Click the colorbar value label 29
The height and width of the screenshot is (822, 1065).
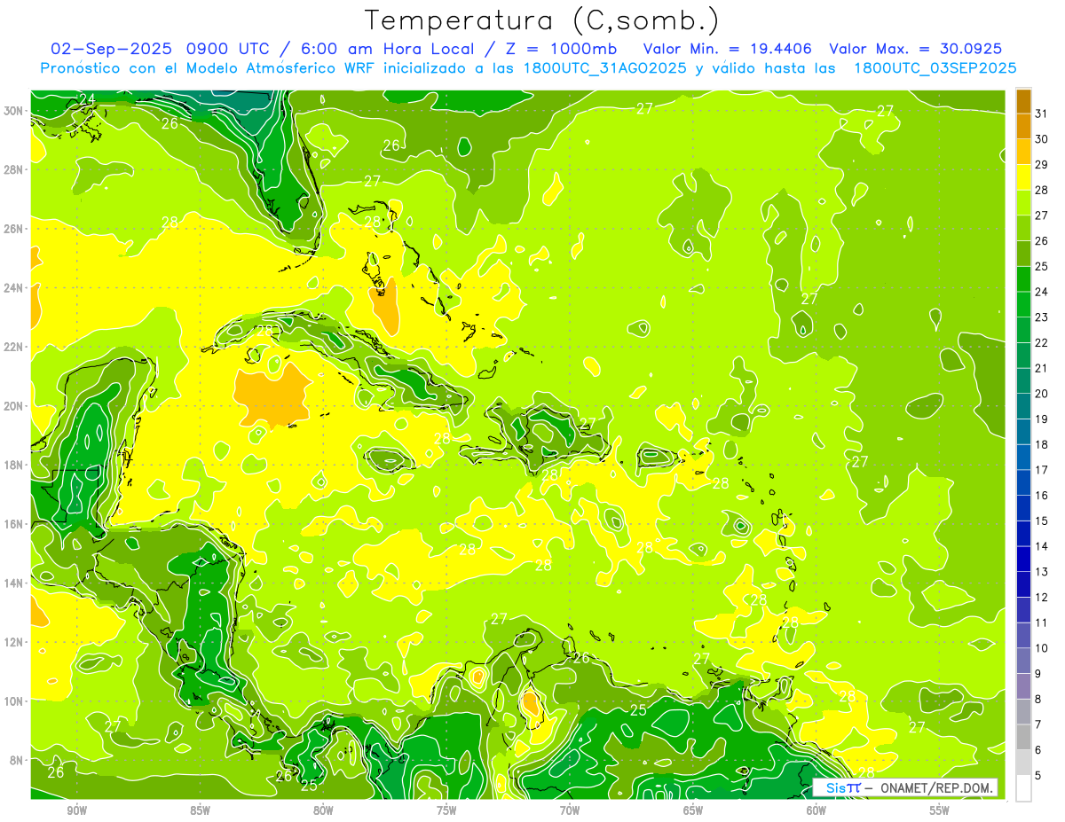[x=1043, y=165]
